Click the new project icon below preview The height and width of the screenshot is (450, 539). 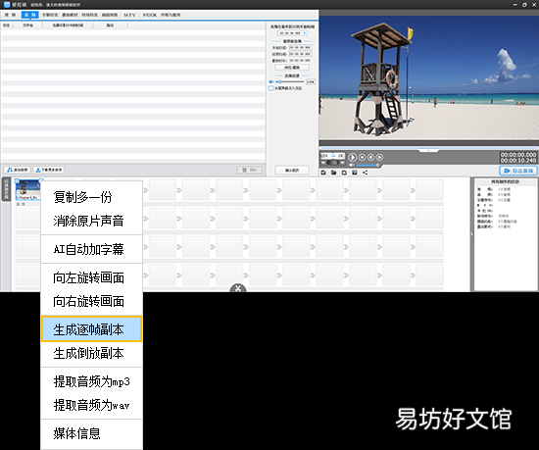[323, 173]
